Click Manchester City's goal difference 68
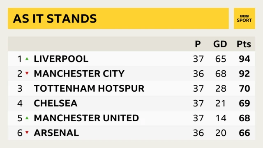Viewport: 263px width, 148px height. 221,74
